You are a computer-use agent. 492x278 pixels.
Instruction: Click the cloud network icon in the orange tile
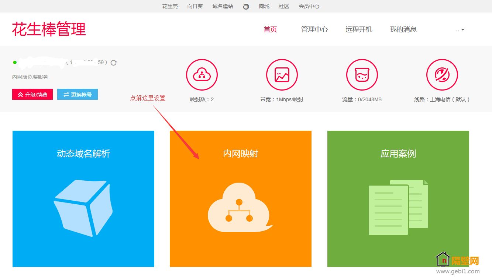[x=240, y=207]
